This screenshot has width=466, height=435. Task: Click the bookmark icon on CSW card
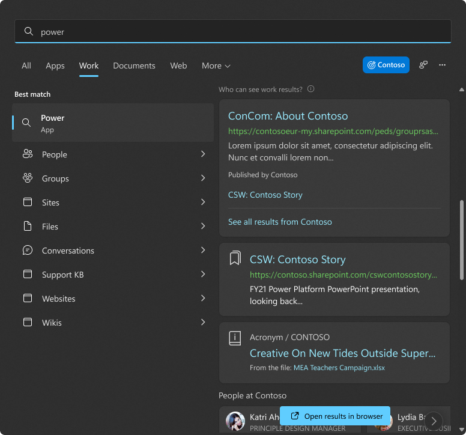point(235,258)
